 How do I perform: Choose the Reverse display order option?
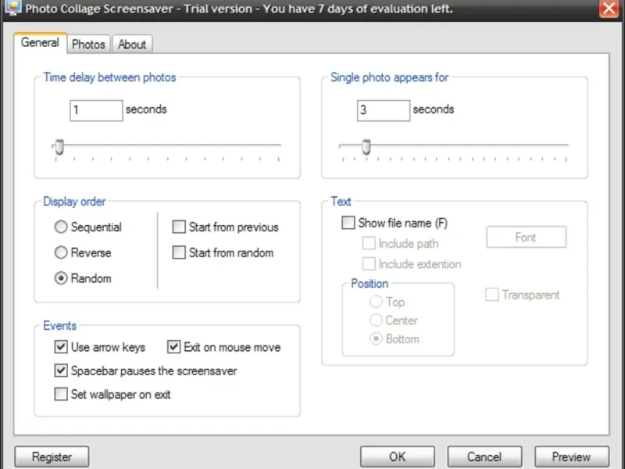[x=61, y=253]
